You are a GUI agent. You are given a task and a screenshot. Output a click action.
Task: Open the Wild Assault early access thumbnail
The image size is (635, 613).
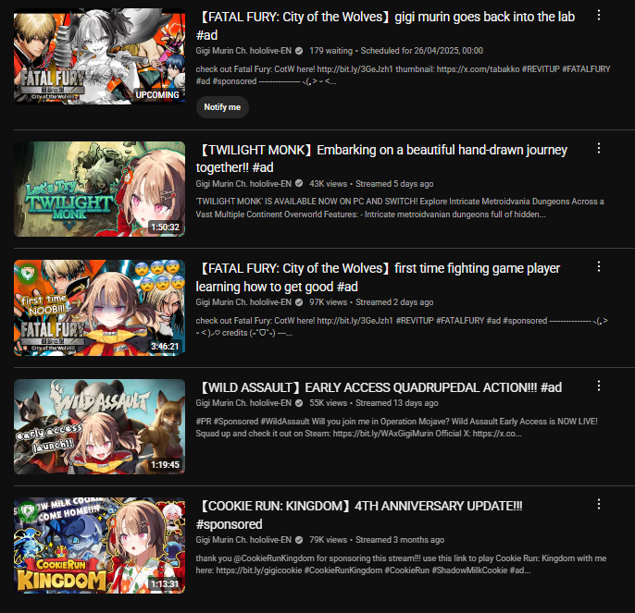coord(100,426)
